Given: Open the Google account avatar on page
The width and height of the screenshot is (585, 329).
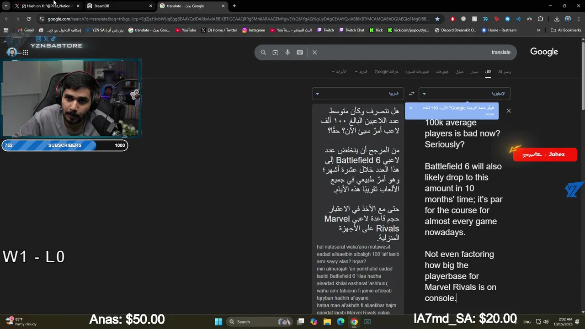Looking at the screenshot, I should pyautogui.click(x=12, y=52).
